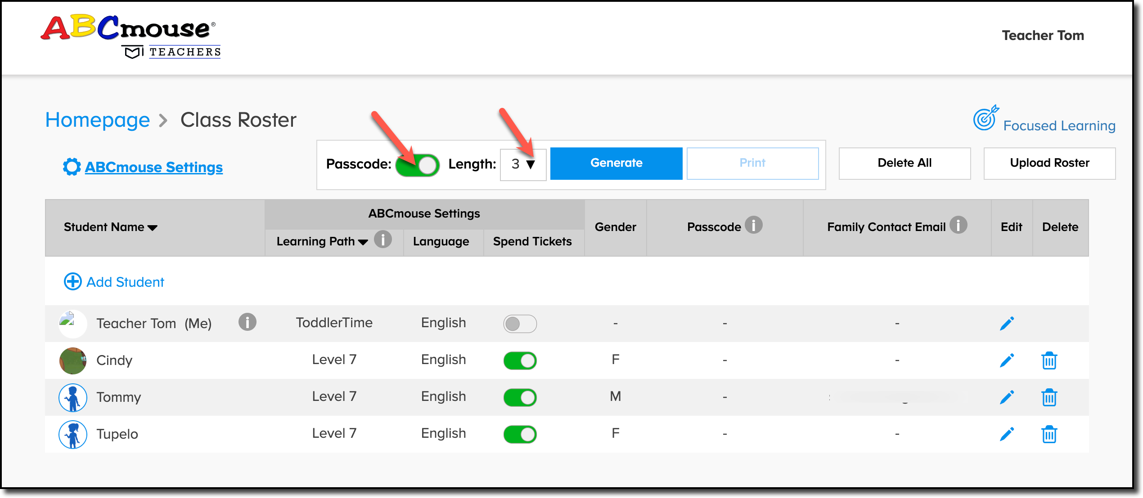The width and height of the screenshot is (1143, 498).
Task: Click the plus icon to Add Student
Action: [x=73, y=281]
